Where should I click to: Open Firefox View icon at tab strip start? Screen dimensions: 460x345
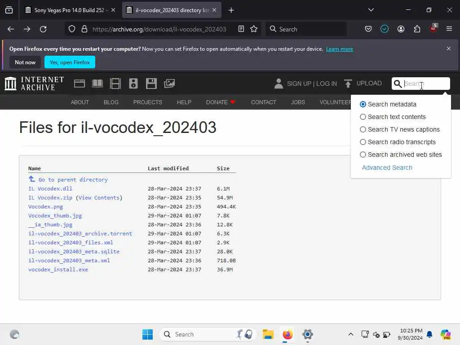[9, 10]
